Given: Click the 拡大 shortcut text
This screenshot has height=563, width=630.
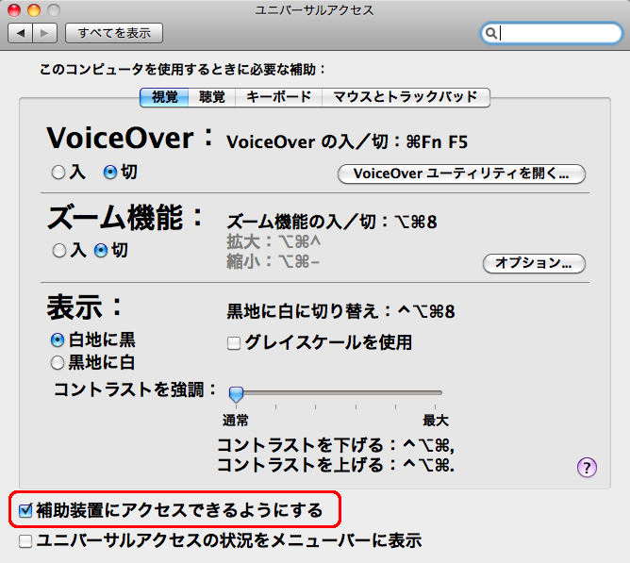Looking at the screenshot, I should point(274,242).
